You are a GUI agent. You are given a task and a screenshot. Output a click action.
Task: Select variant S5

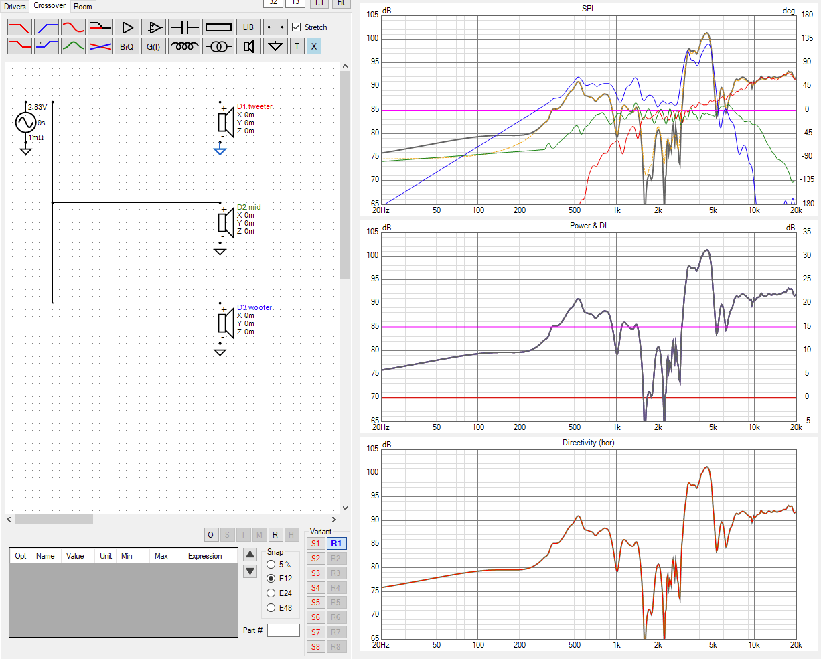(316, 602)
